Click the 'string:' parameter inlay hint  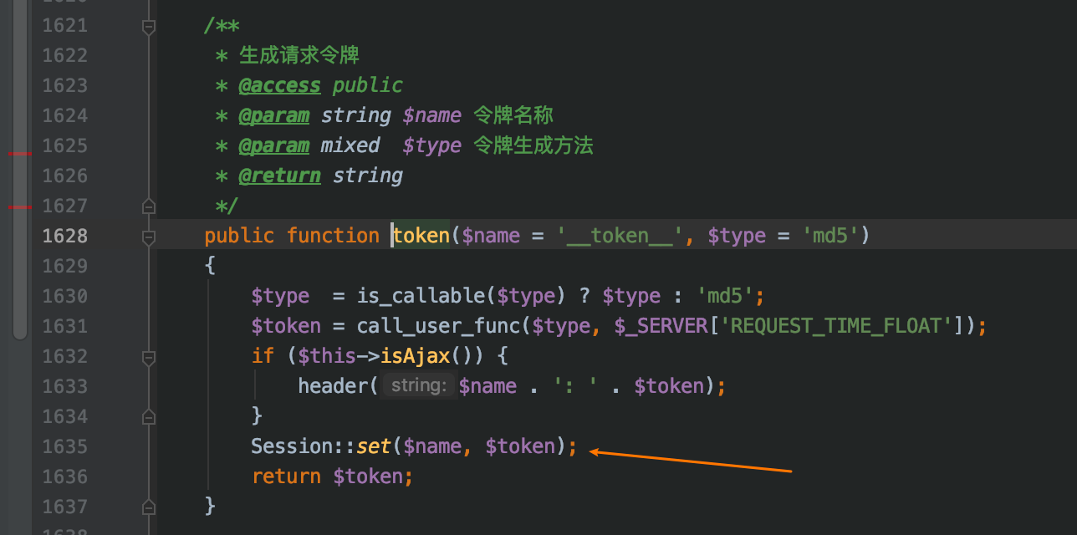coord(418,386)
